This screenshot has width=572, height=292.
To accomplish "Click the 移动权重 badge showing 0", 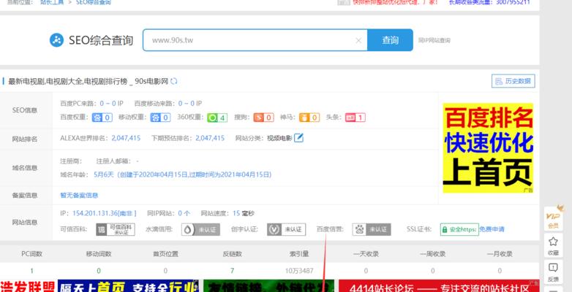I will (x=160, y=118).
